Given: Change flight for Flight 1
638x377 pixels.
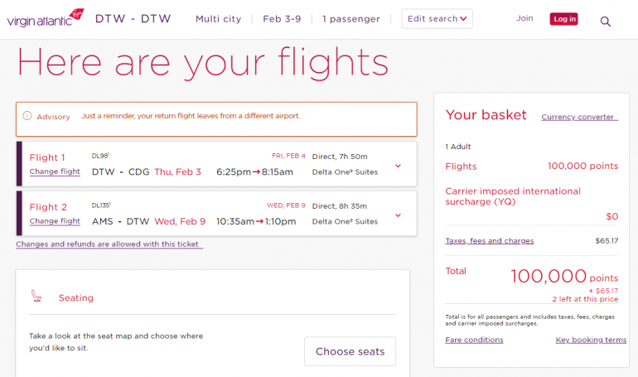Looking at the screenshot, I should pyautogui.click(x=55, y=172).
